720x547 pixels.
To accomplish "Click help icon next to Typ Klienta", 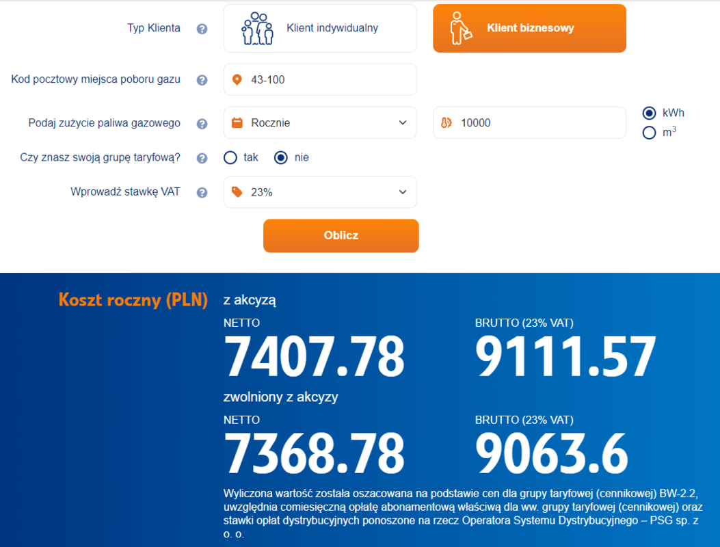I will pyautogui.click(x=202, y=29).
